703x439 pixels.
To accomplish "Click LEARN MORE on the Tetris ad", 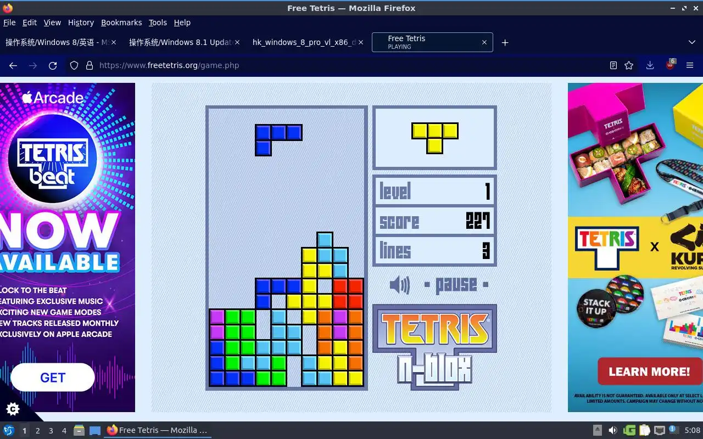I will [649, 372].
